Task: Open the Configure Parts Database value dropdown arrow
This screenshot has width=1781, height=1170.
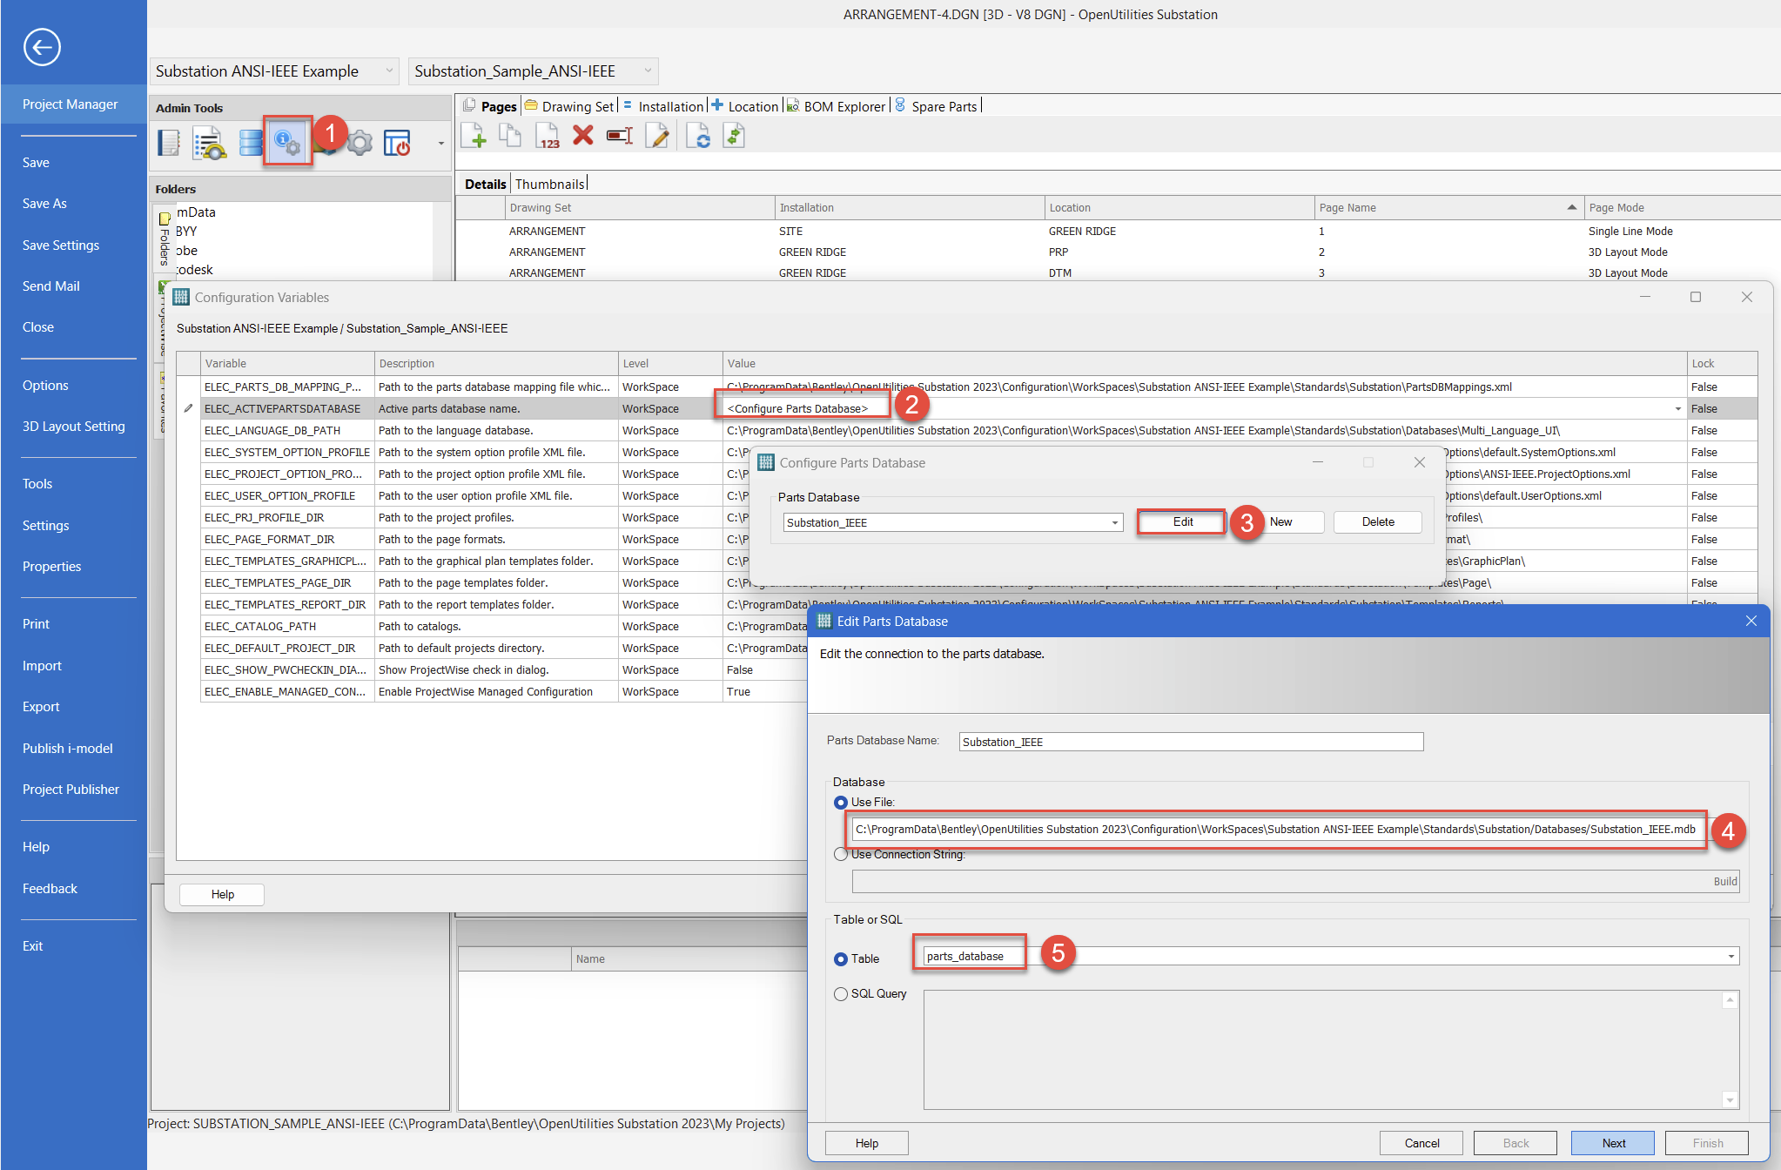Action: [1678, 409]
